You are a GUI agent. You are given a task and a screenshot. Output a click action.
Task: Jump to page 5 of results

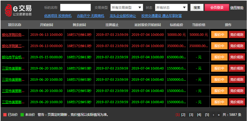pyautogui.click(x=207, y=115)
